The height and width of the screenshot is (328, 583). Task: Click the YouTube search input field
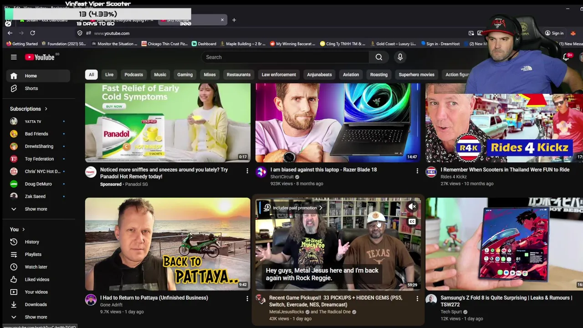[x=285, y=57]
